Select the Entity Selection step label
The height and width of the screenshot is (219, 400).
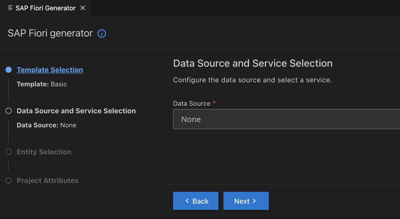44,152
